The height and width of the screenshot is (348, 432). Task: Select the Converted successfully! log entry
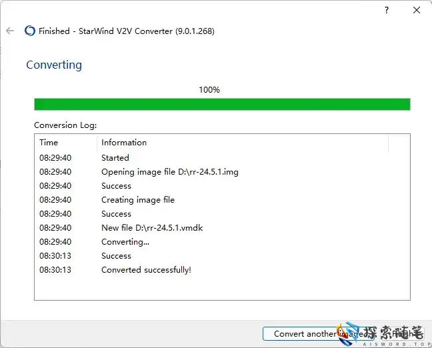(146, 270)
